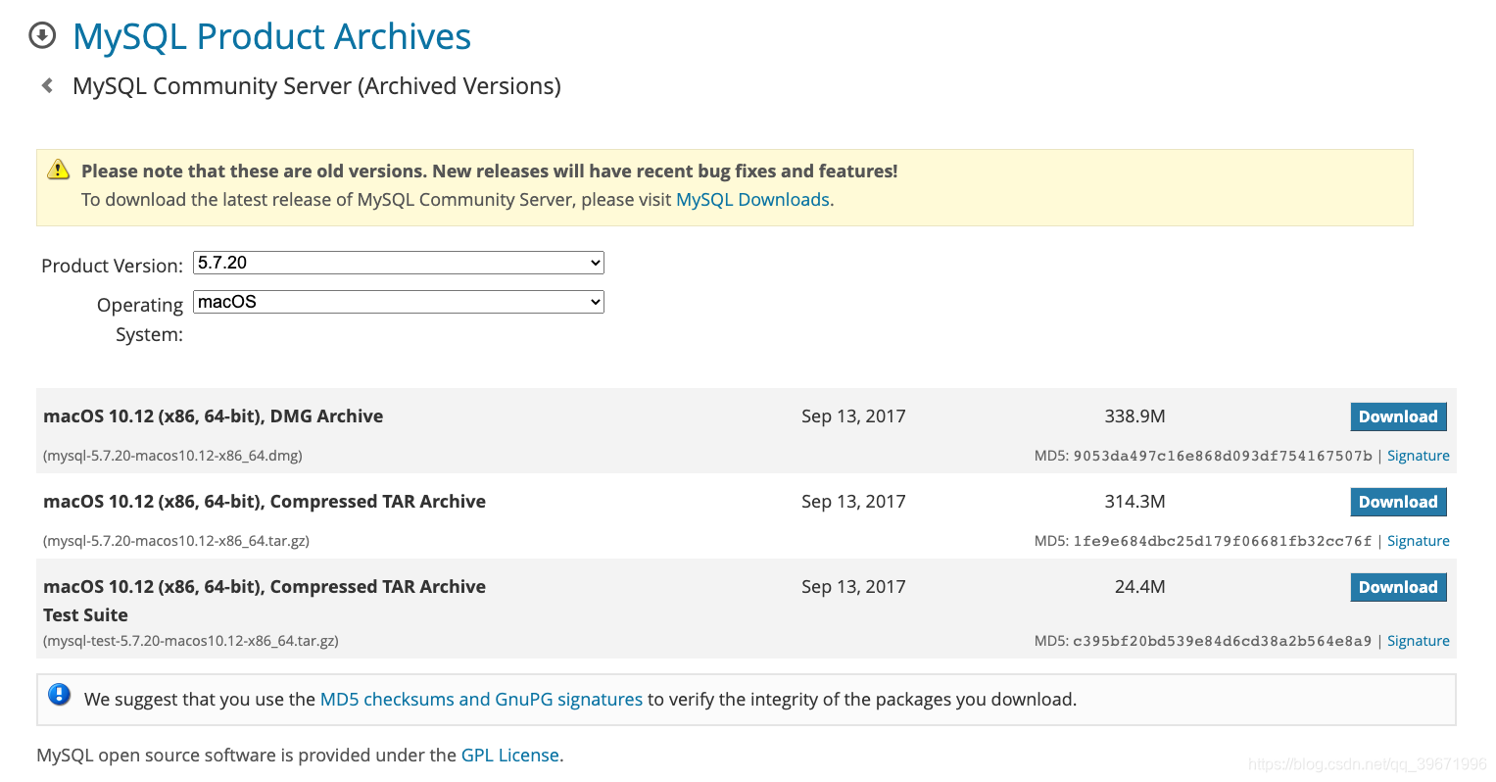
Task: Open the Operating System dropdown showing macOS
Action: [x=399, y=302]
